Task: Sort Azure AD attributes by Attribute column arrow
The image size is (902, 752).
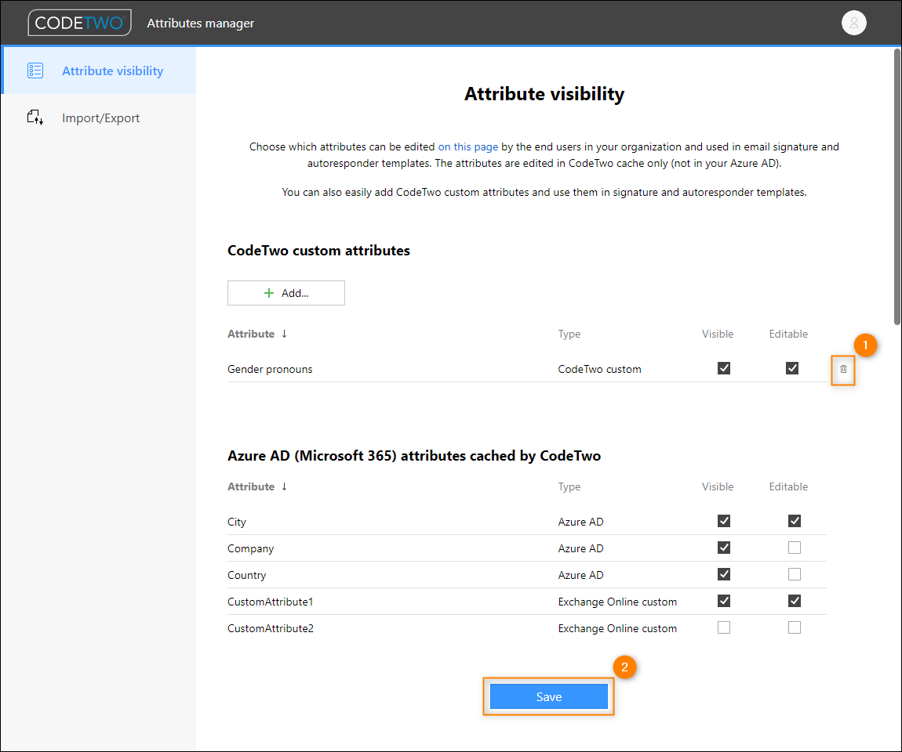Action: click(284, 486)
